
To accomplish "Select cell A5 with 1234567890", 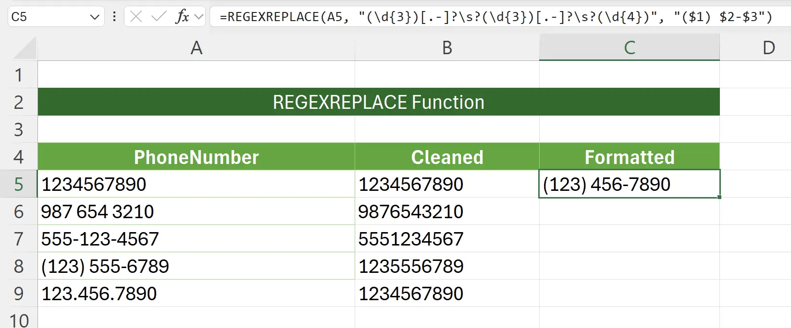I will point(196,184).
